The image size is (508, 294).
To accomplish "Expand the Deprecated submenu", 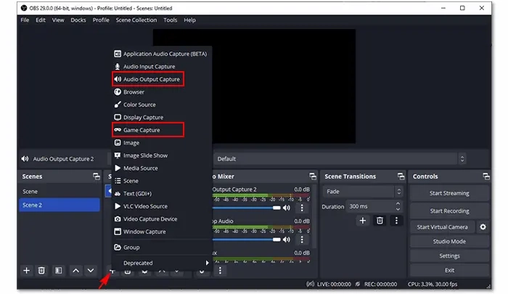I will [162, 263].
